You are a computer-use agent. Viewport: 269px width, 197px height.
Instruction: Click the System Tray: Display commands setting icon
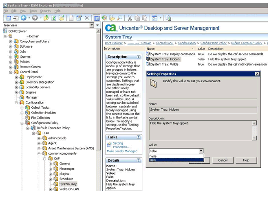(148, 54)
